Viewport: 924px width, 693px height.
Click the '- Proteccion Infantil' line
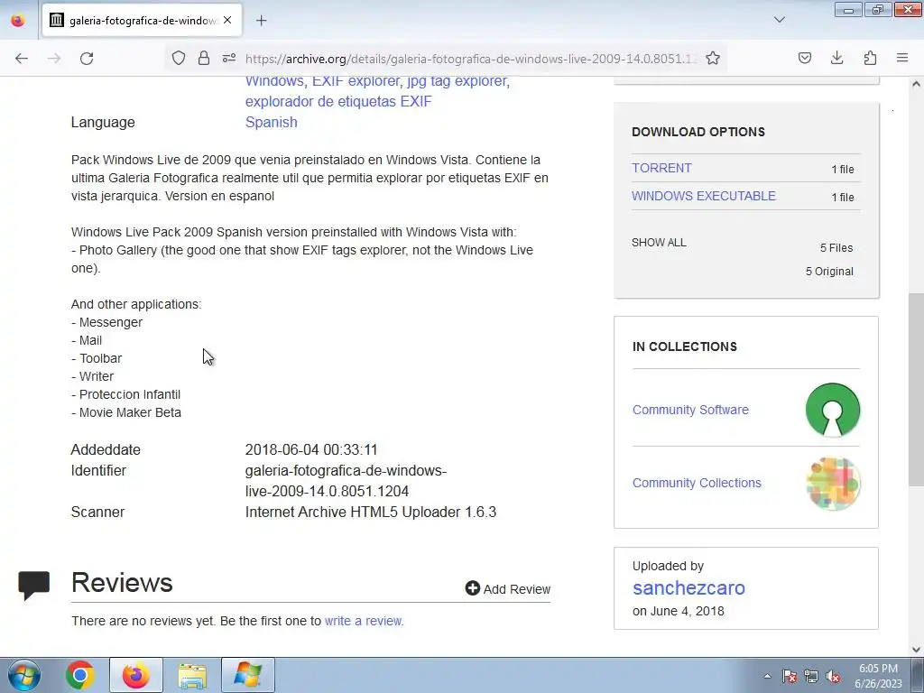pyautogui.click(x=126, y=394)
